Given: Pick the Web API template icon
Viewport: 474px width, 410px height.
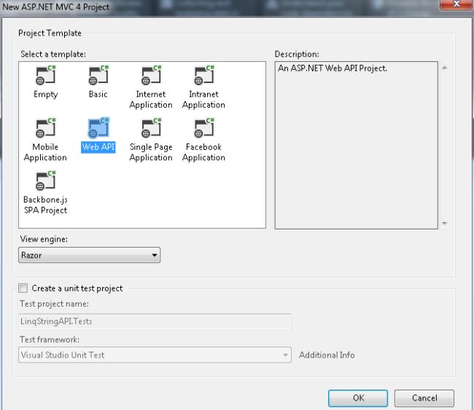Looking at the screenshot, I should (98, 128).
